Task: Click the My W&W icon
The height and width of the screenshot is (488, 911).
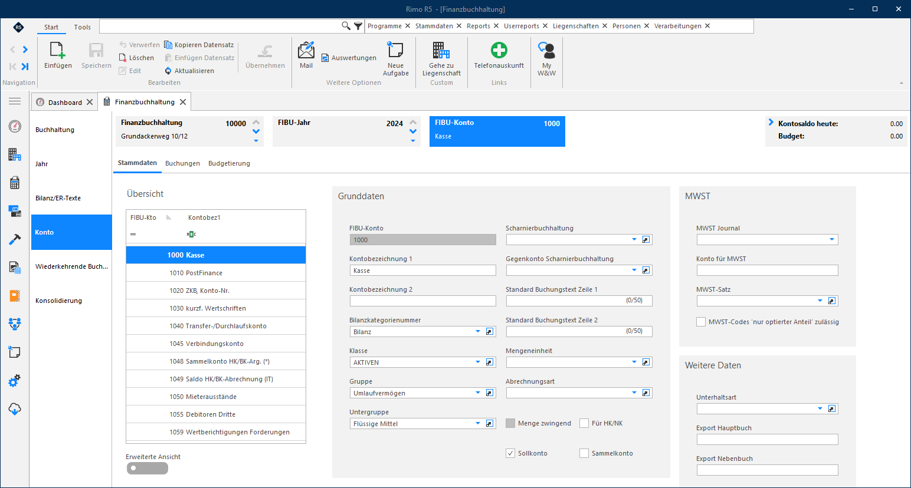Action: pos(547,50)
